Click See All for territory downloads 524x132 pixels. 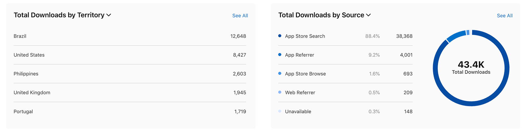240,16
